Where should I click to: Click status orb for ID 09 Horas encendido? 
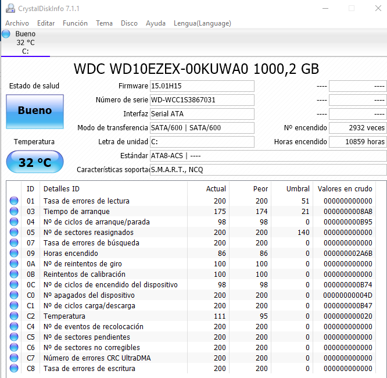[x=14, y=253]
